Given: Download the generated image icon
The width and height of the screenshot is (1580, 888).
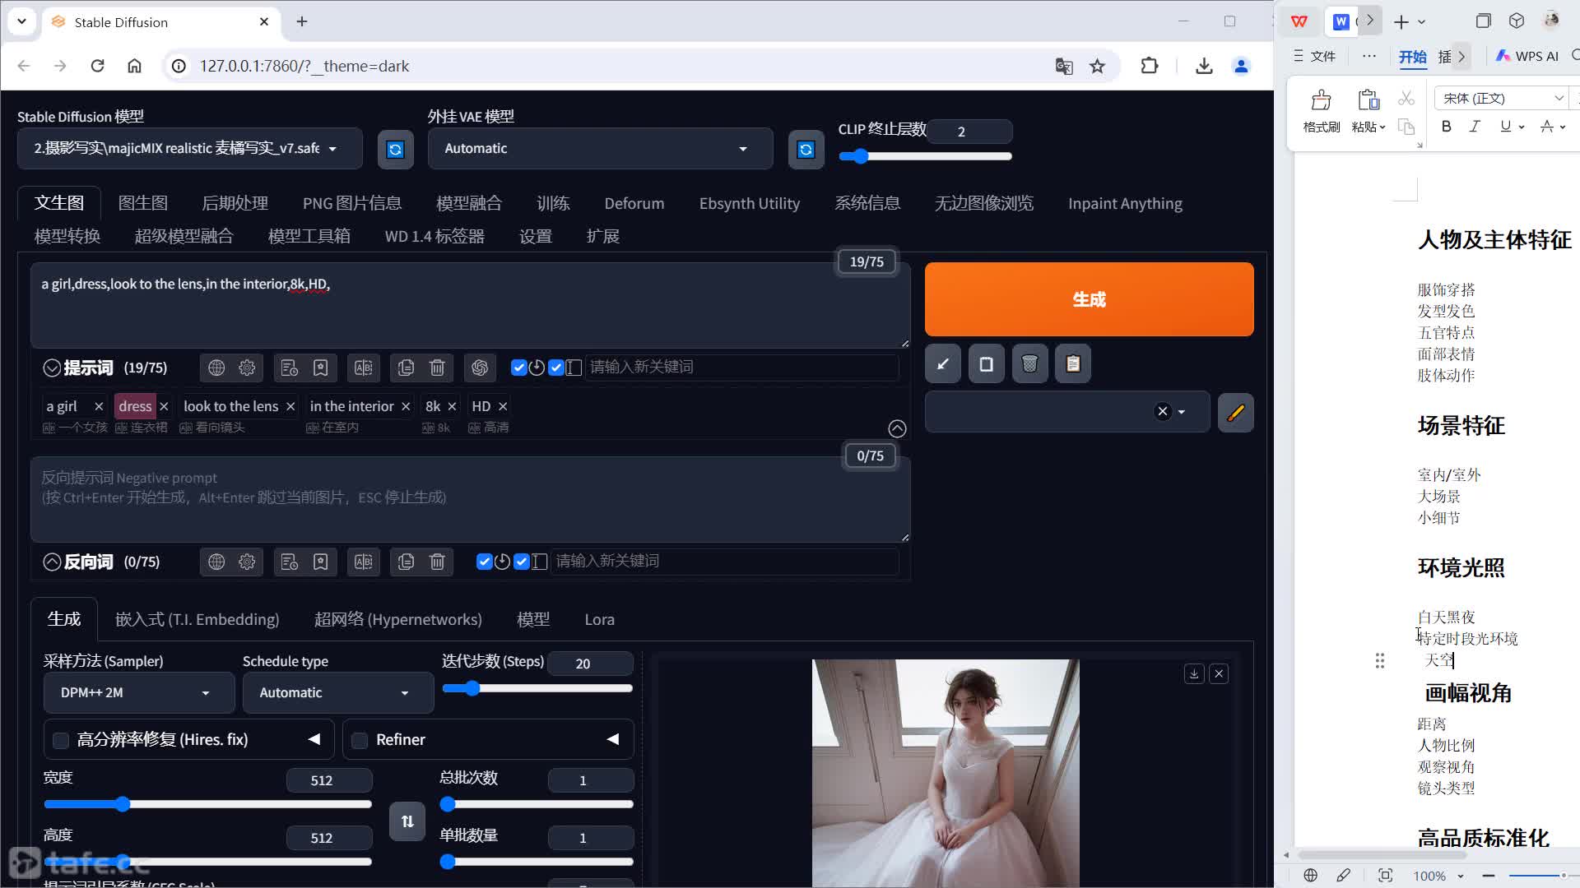Looking at the screenshot, I should tap(1194, 673).
